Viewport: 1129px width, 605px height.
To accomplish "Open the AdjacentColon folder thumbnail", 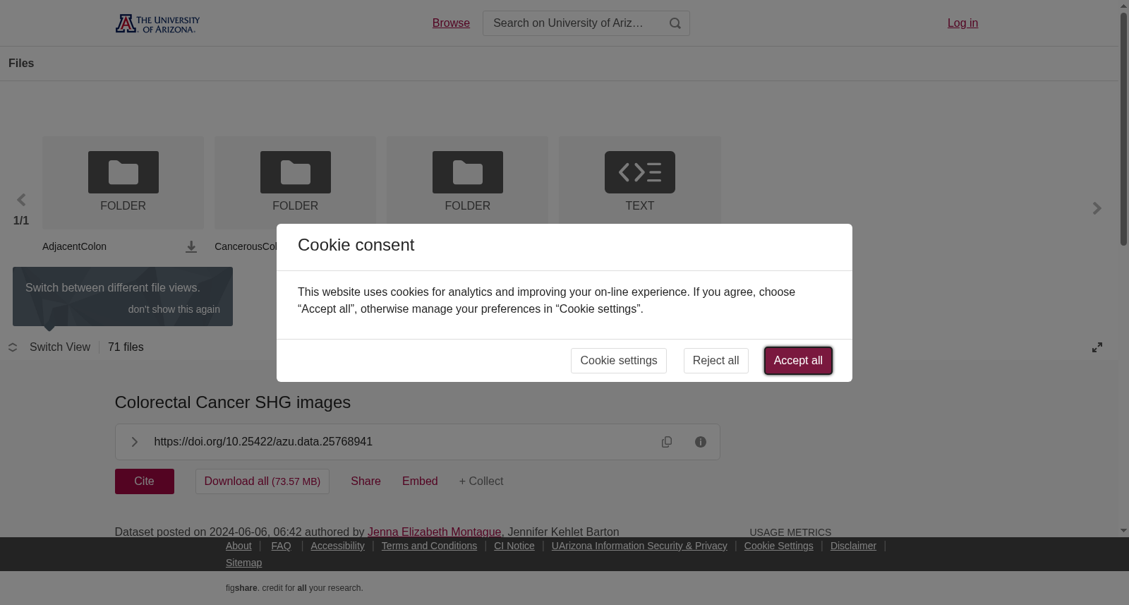I will tap(123, 183).
